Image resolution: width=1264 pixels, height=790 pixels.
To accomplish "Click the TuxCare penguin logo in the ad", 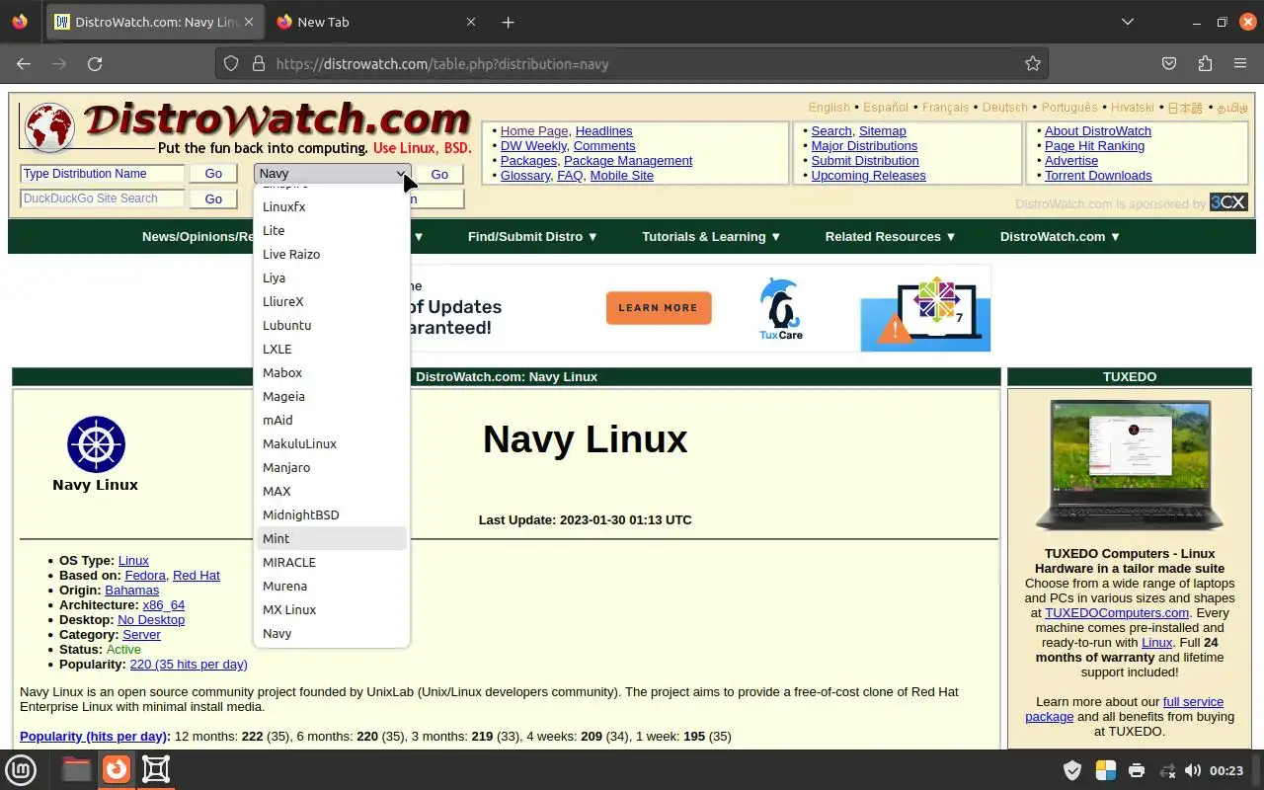I will 781,308.
